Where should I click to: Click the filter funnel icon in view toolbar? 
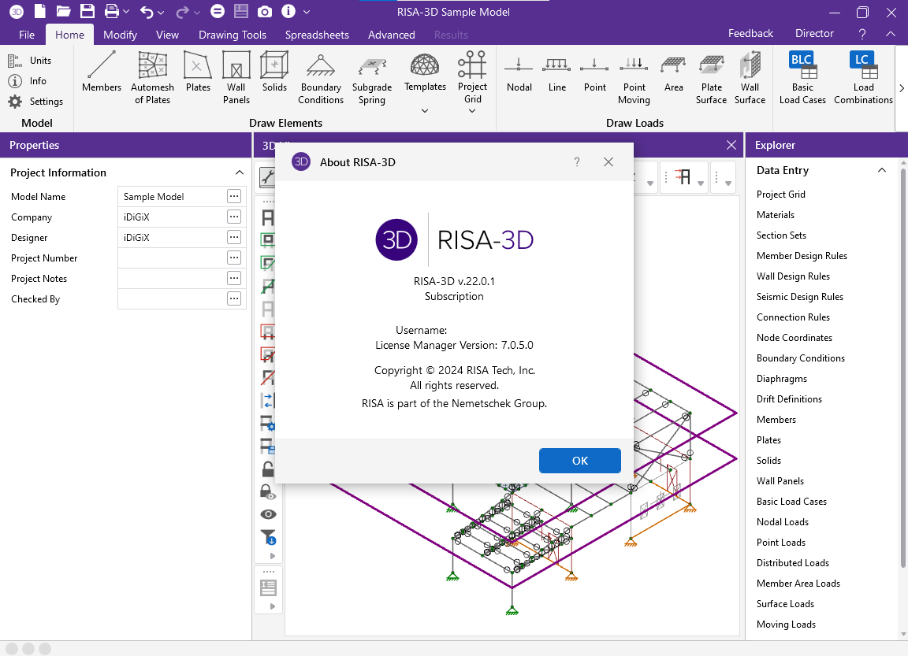pyautogui.click(x=268, y=537)
